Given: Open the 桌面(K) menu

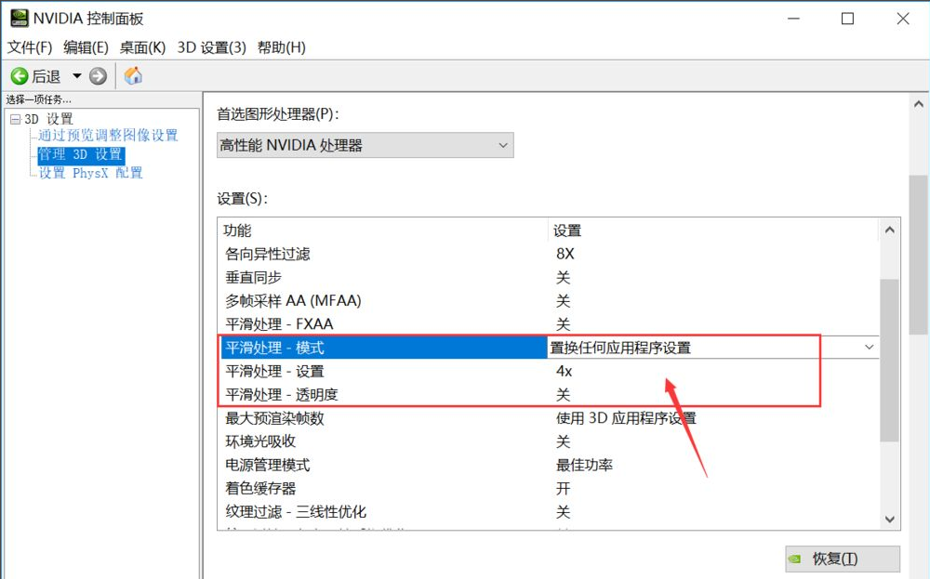Looking at the screenshot, I should [142, 47].
